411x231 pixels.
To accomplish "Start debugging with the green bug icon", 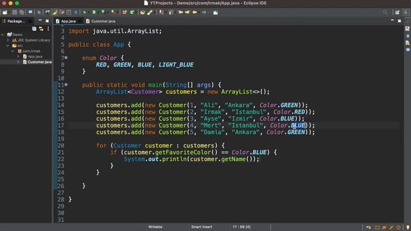I will click(x=84, y=12).
